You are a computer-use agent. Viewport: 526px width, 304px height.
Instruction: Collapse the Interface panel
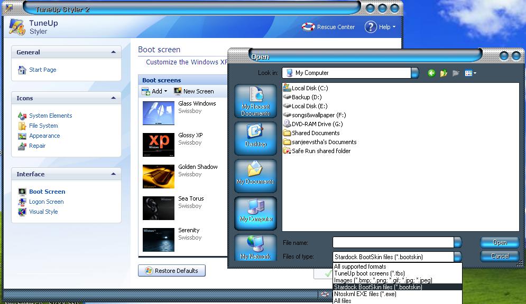(113, 174)
